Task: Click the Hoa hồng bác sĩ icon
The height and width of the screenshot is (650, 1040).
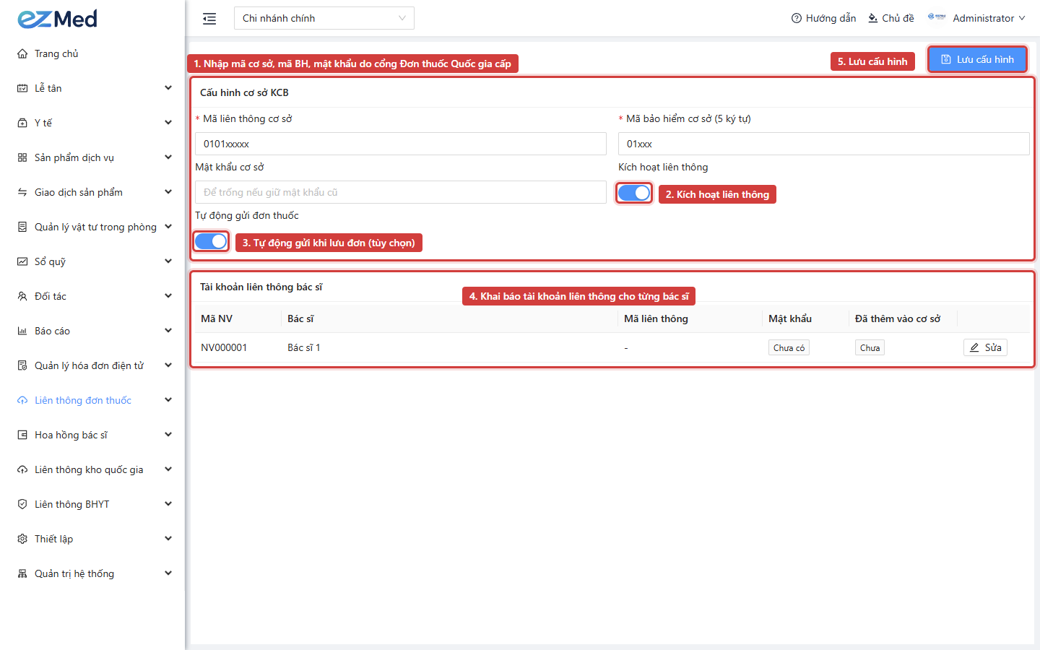Action: pyautogui.click(x=22, y=435)
